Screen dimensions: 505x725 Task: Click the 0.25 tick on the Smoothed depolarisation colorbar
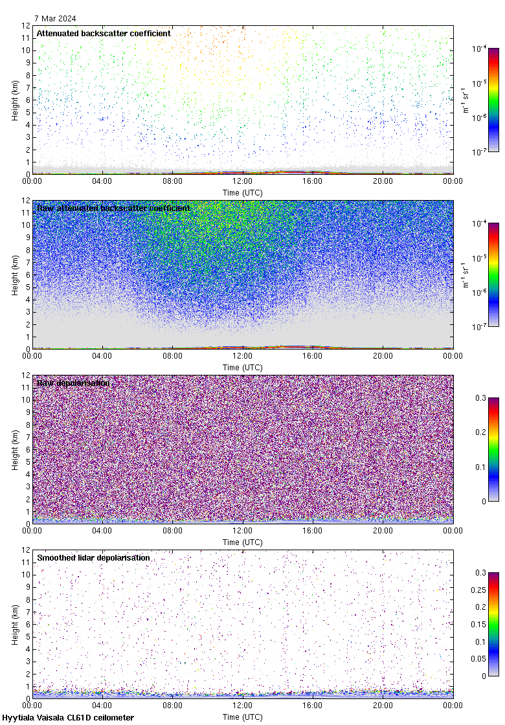point(478,590)
